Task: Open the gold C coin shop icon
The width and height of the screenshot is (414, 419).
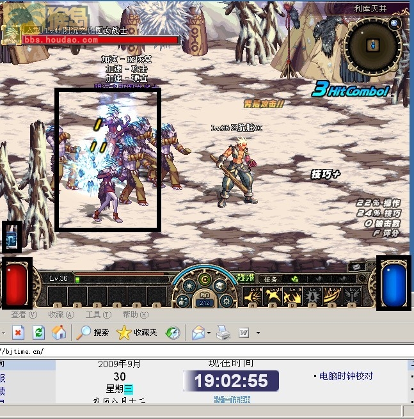Action: tap(205, 280)
